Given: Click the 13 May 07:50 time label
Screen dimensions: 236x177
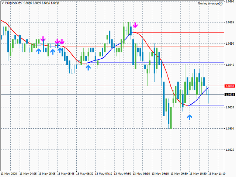Looking at the screenshot, I should pyautogui.click(x=122, y=174).
